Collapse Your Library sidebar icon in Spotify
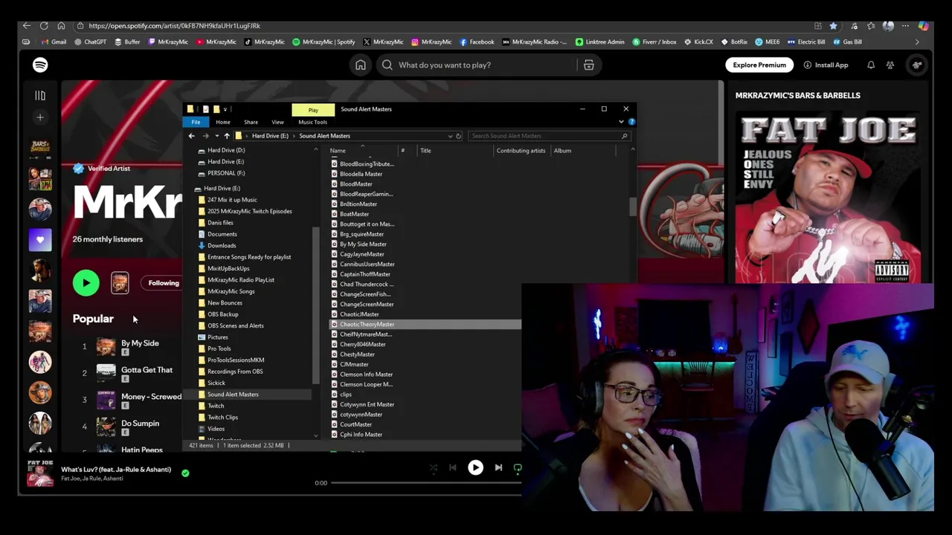The height and width of the screenshot is (535, 952). click(x=40, y=95)
